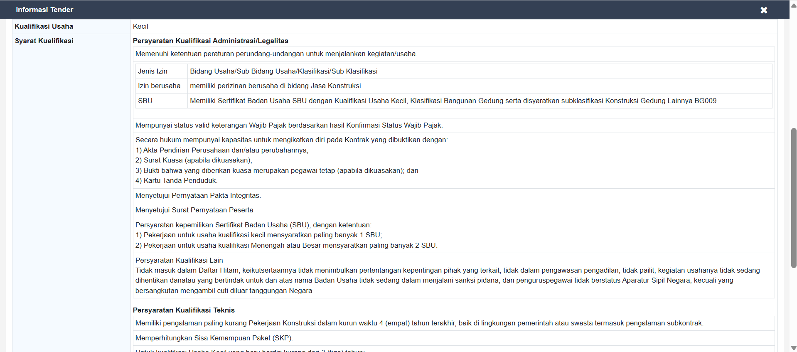The width and height of the screenshot is (797, 352).
Task: Close the Informasi Tender dialog
Action: 763,10
